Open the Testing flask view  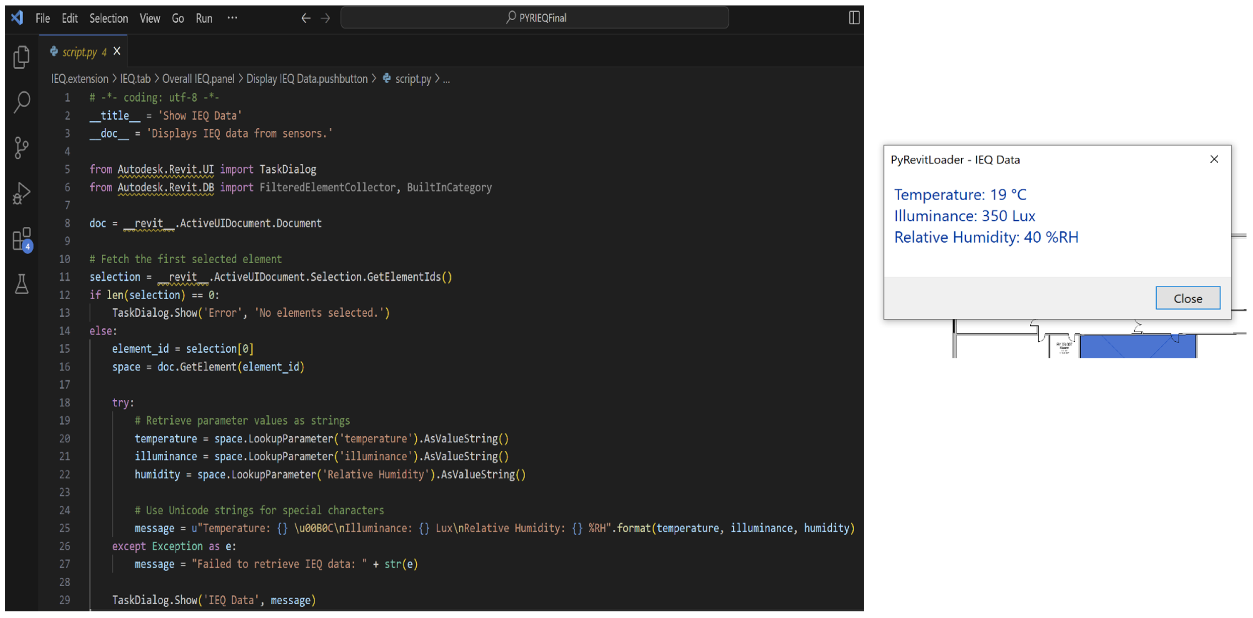(22, 284)
